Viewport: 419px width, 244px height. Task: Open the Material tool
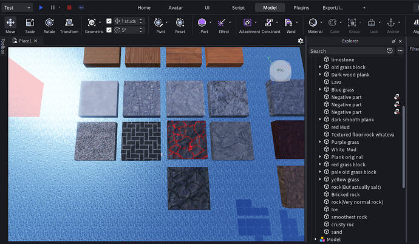(x=313, y=22)
